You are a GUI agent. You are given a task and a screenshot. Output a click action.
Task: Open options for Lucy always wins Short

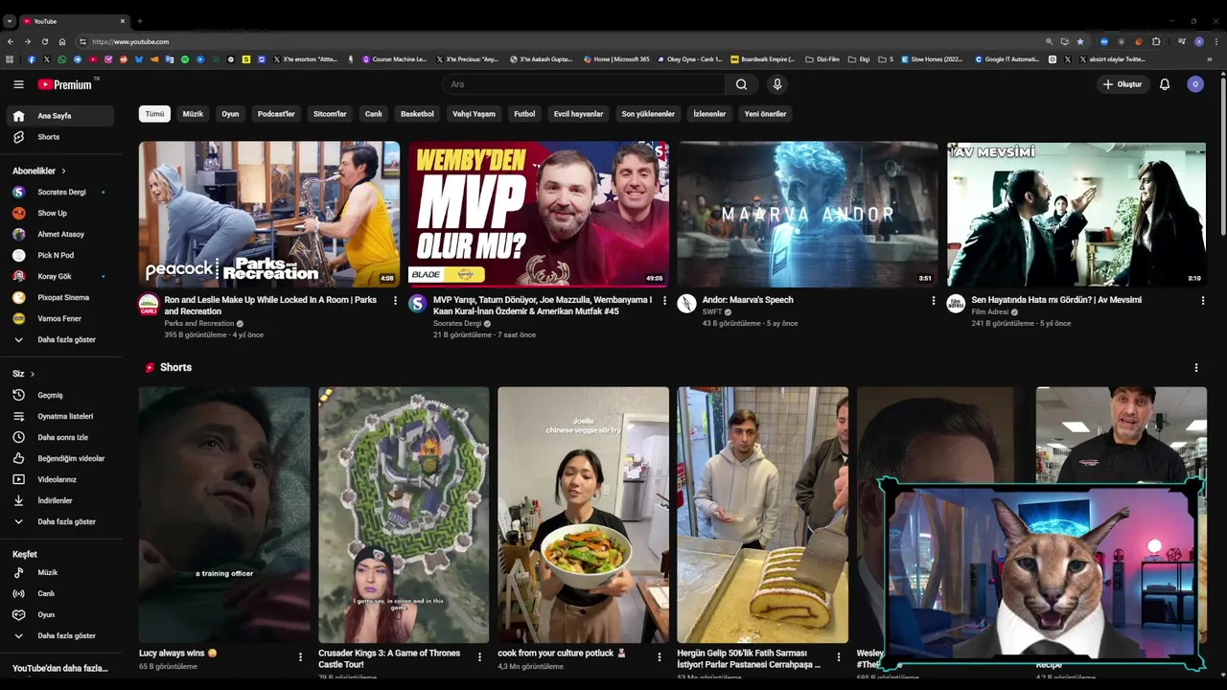pos(300,656)
